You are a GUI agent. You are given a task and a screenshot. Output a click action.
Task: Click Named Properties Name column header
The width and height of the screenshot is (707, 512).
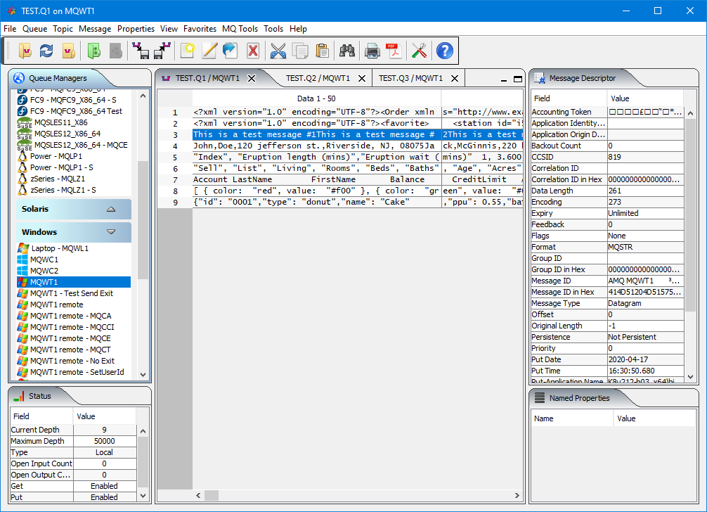(x=572, y=418)
